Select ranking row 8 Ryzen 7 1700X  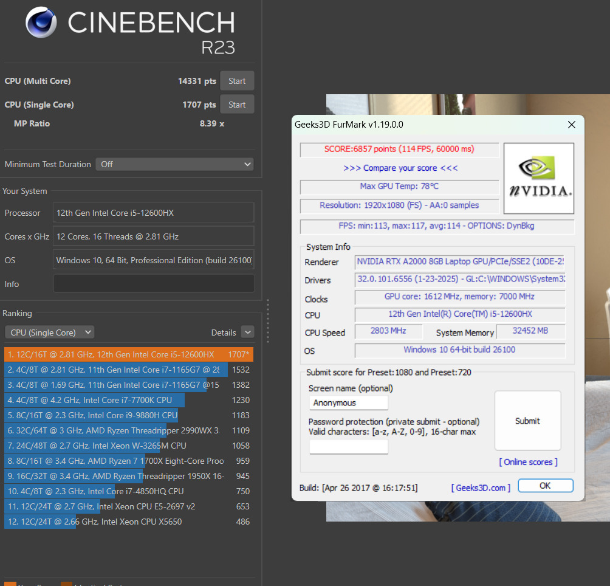coord(129,461)
